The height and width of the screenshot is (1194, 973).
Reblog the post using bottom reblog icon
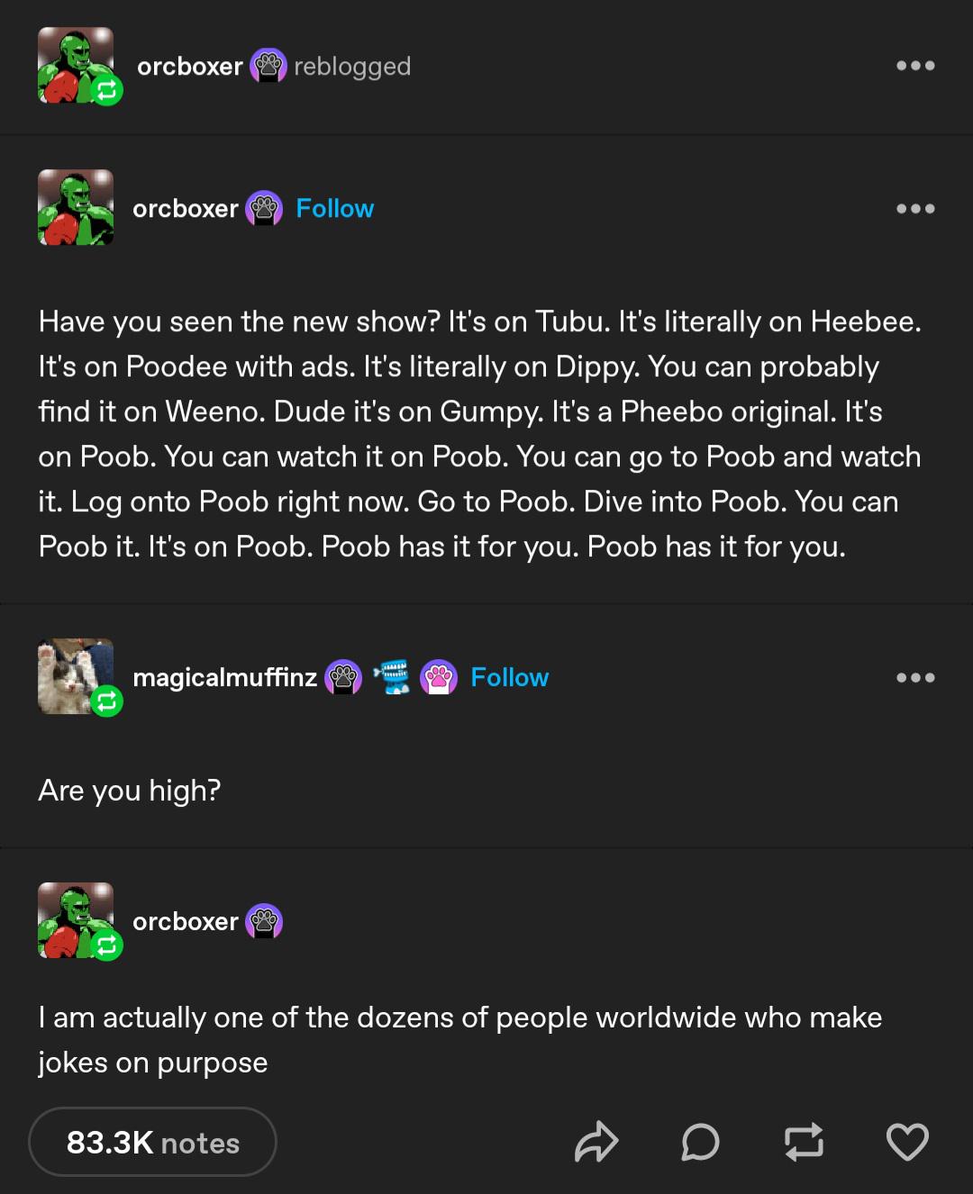pyautogui.click(x=804, y=1142)
